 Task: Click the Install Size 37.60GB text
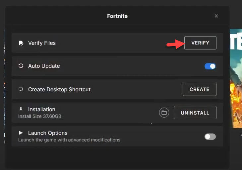click(40, 117)
